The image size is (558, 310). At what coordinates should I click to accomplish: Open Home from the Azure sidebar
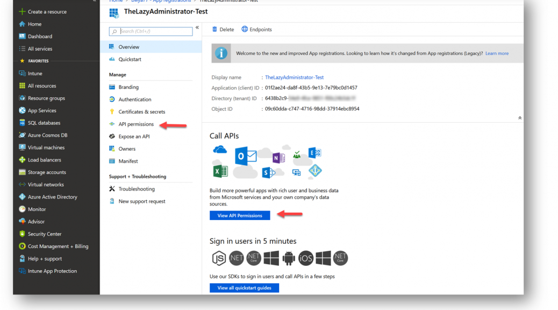point(34,24)
